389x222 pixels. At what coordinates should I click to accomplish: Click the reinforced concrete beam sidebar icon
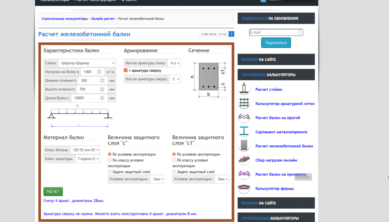tap(244, 146)
